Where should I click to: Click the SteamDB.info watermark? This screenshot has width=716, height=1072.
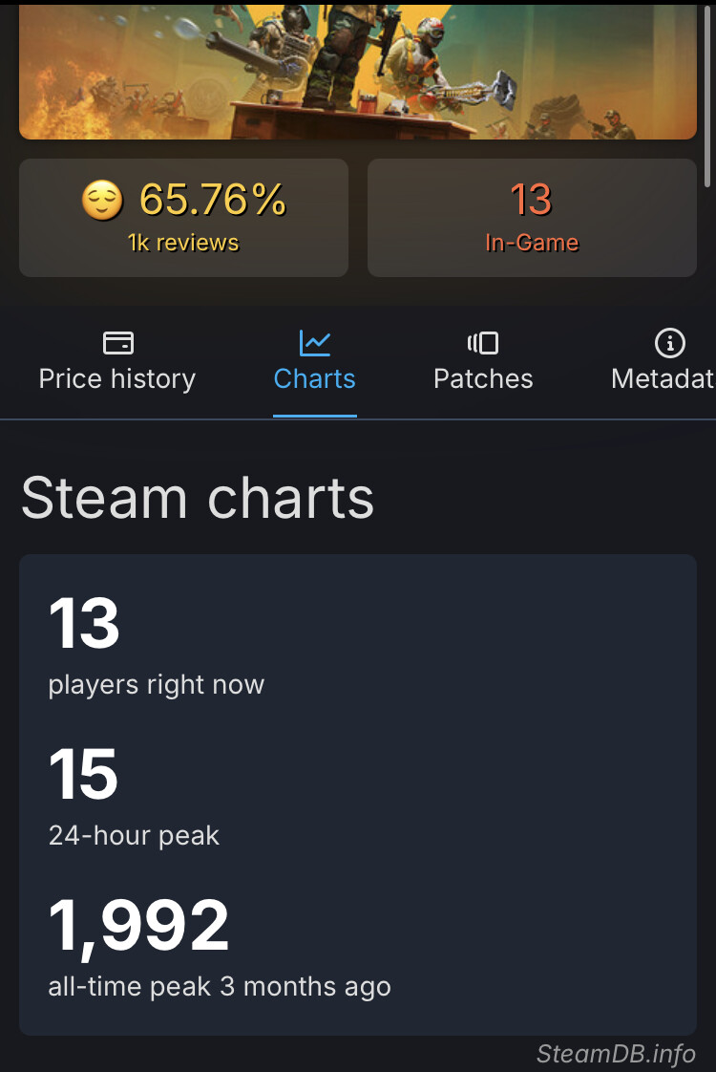pos(616,1054)
